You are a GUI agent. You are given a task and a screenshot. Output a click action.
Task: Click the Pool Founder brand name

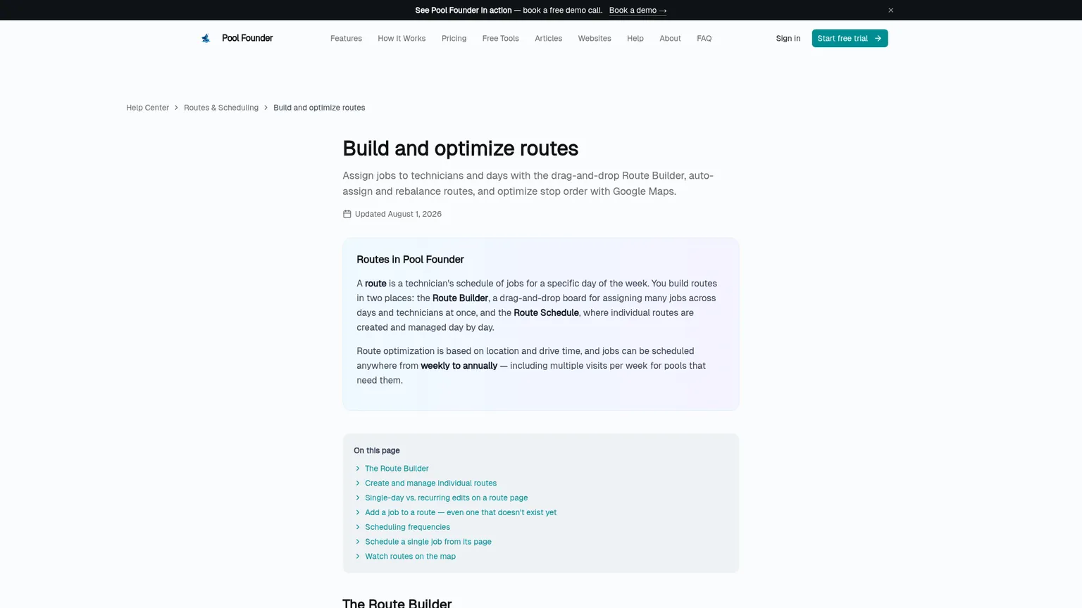tap(247, 38)
